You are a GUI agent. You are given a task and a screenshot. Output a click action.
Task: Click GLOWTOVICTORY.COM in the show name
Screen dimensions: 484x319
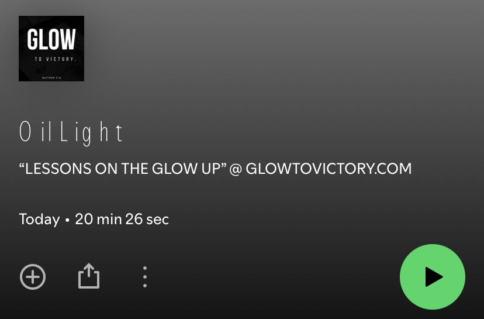pyautogui.click(x=329, y=169)
